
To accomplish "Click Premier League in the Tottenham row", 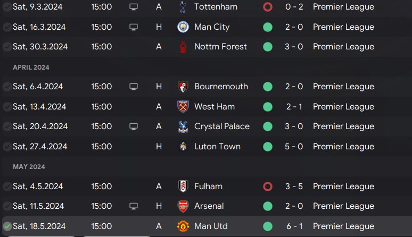I will pos(343,7).
